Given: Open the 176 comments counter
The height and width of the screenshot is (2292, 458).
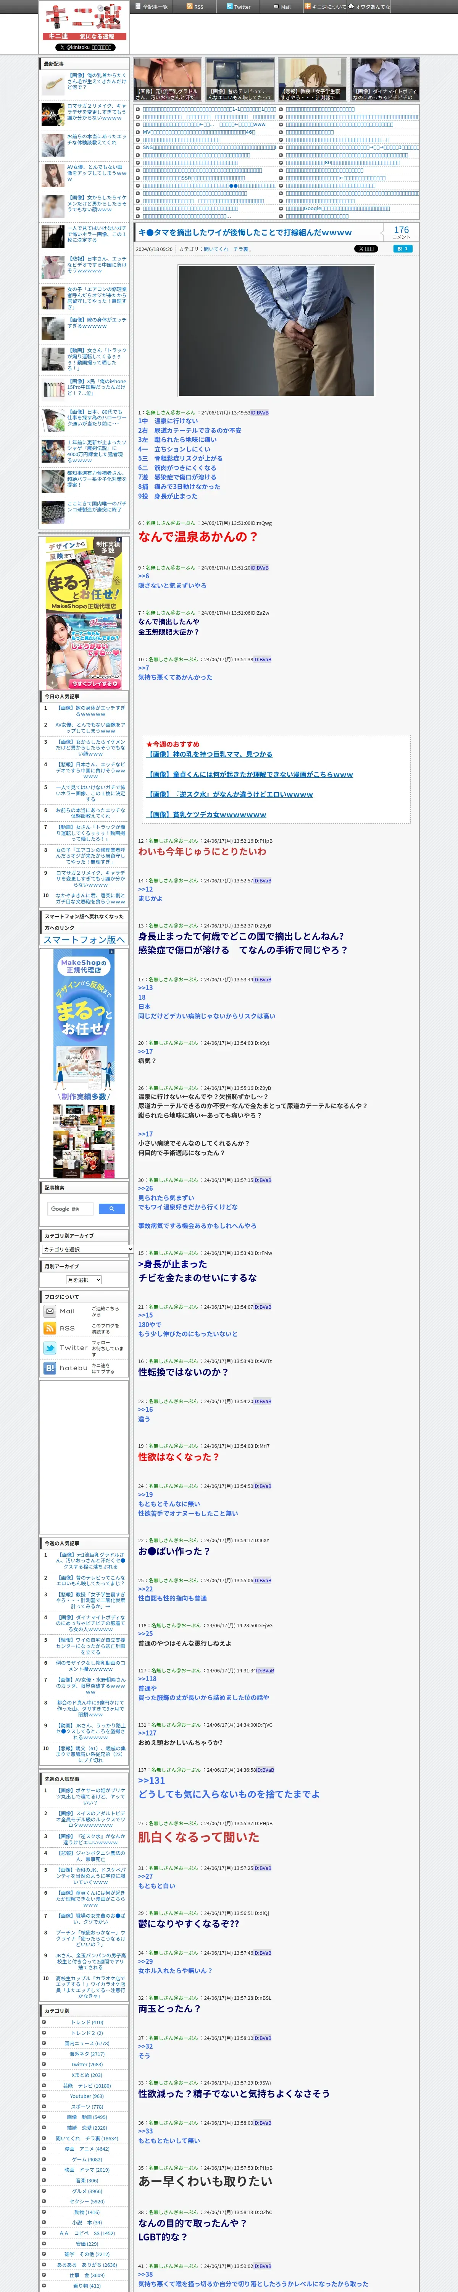Looking at the screenshot, I should pyautogui.click(x=401, y=232).
